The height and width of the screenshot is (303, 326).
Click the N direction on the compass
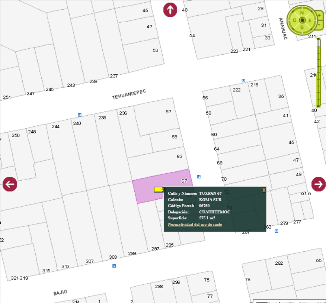click(302, 13)
